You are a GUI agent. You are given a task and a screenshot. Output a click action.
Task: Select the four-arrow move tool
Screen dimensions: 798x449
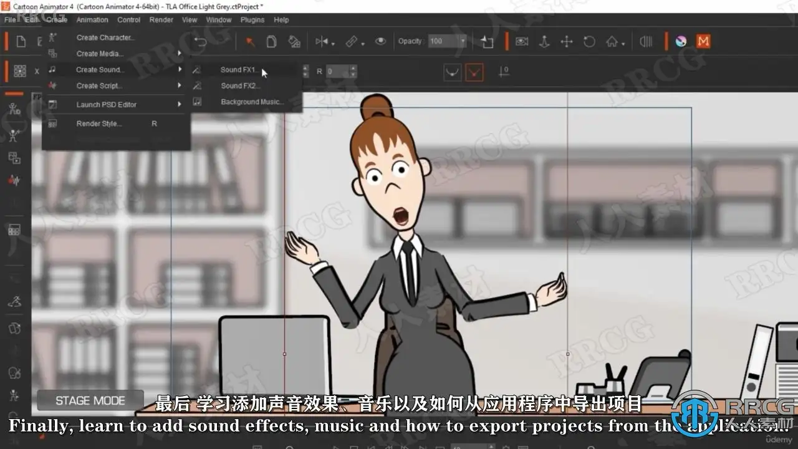click(x=567, y=42)
